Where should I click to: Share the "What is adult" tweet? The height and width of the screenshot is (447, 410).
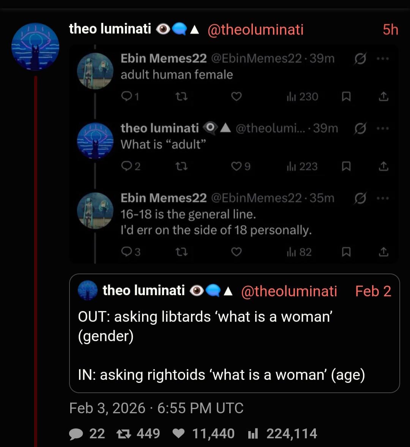click(x=383, y=166)
